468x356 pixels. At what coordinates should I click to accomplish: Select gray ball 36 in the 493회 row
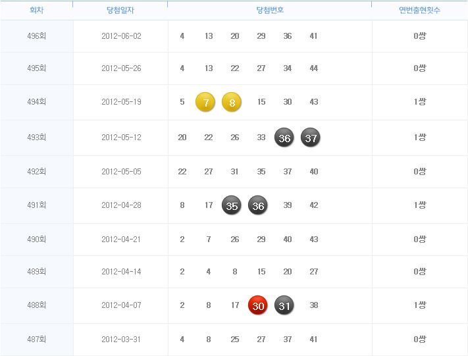(284, 138)
